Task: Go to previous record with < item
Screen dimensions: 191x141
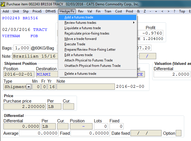Action: pos(162,11)
